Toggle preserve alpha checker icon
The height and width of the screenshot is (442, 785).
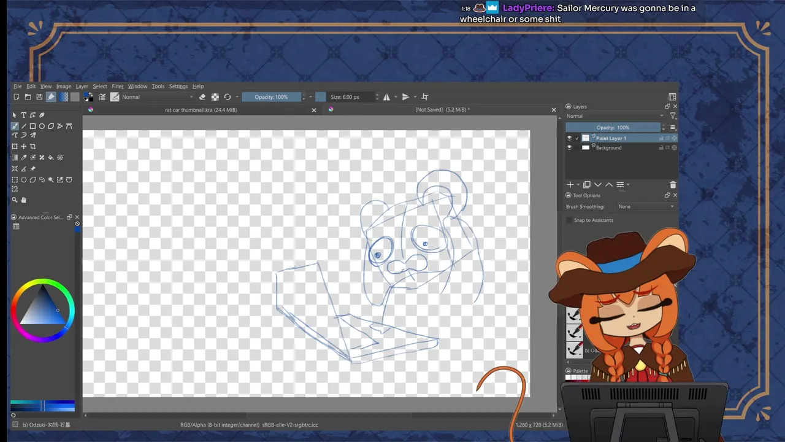(215, 97)
